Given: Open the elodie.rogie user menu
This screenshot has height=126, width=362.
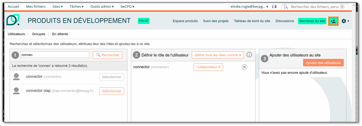Looking at the screenshot, I should coord(249,6).
